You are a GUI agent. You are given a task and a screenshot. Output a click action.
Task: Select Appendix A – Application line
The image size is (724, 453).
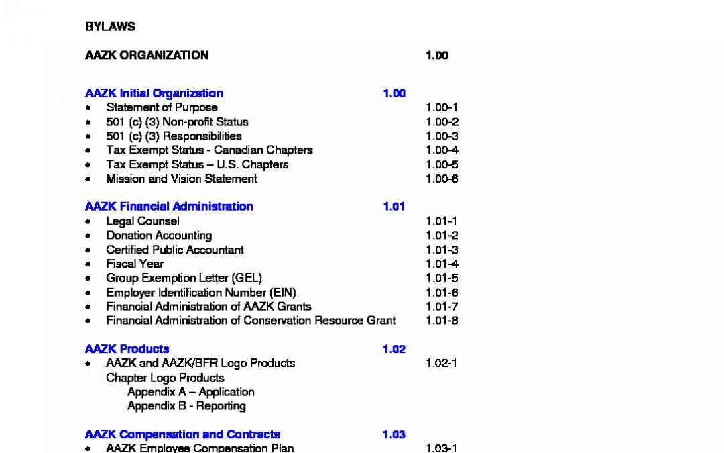click(191, 392)
